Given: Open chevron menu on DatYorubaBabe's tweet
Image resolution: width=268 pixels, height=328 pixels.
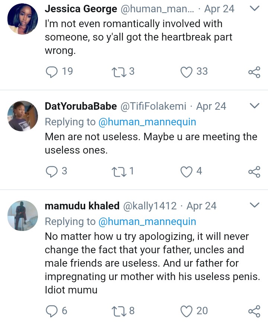Looking at the screenshot, I should [254, 106].
